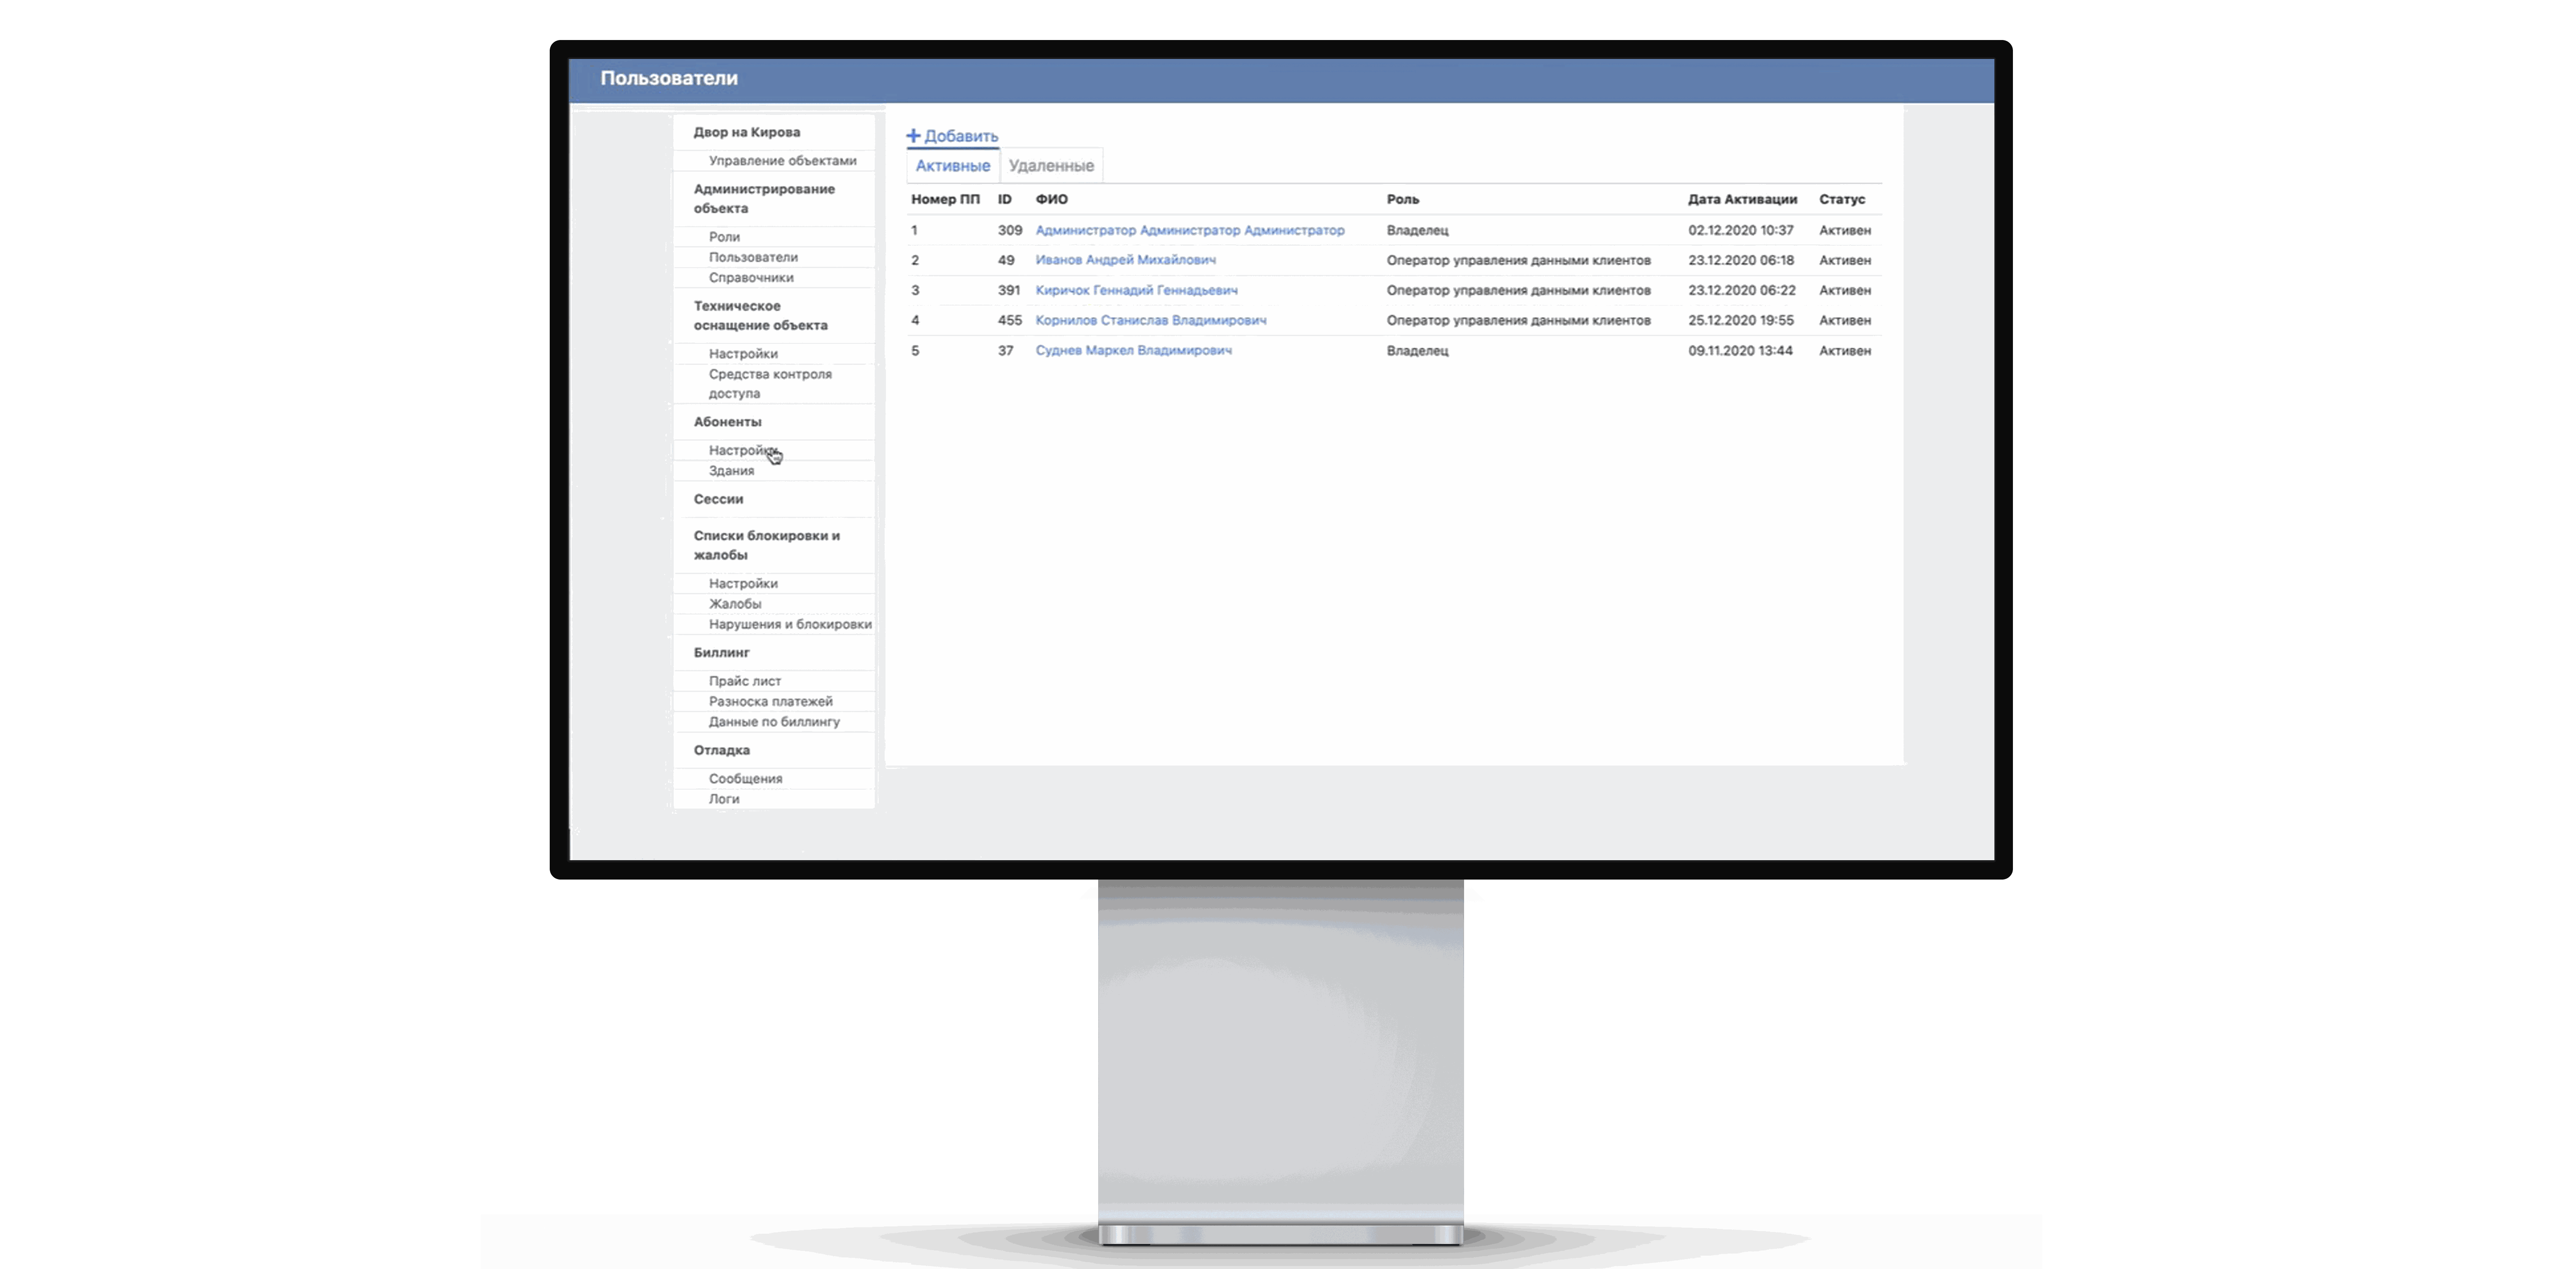Open Роли section in sidebar
Viewport: 2576px width, 1269px height.
(724, 236)
